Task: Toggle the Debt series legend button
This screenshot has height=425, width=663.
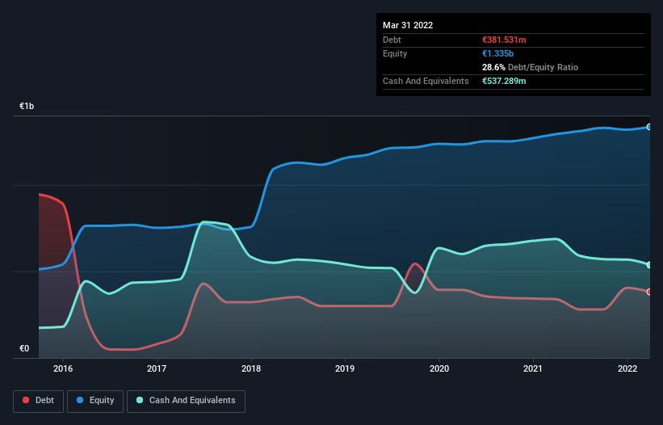Action: pos(39,401)
